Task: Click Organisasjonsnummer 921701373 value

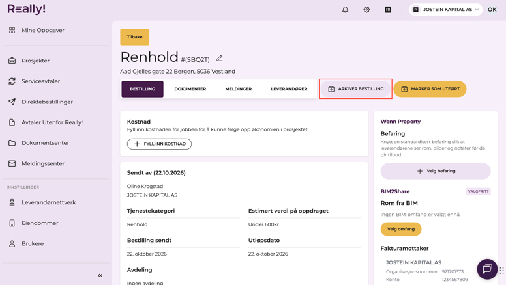Action: [453, 271]
